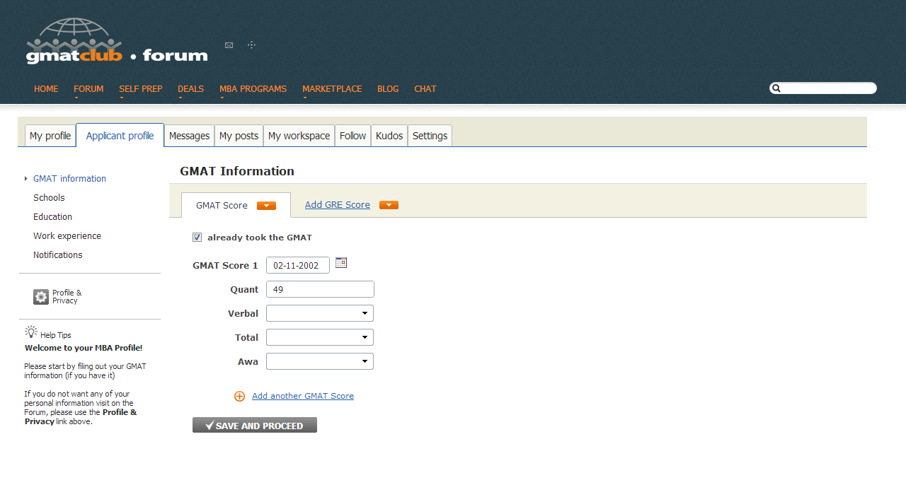
Task: Open the Verbal score dropdown
Action: click(x=320, y=313)
